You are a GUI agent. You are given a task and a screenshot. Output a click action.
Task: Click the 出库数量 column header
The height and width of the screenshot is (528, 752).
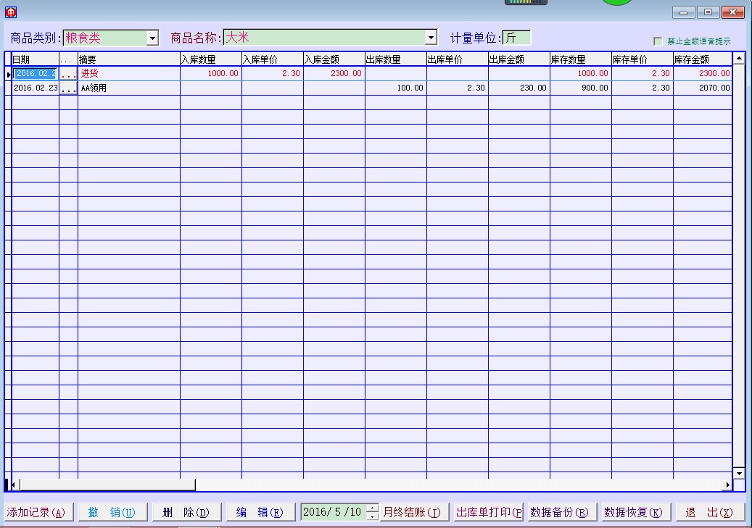[396, 59]
